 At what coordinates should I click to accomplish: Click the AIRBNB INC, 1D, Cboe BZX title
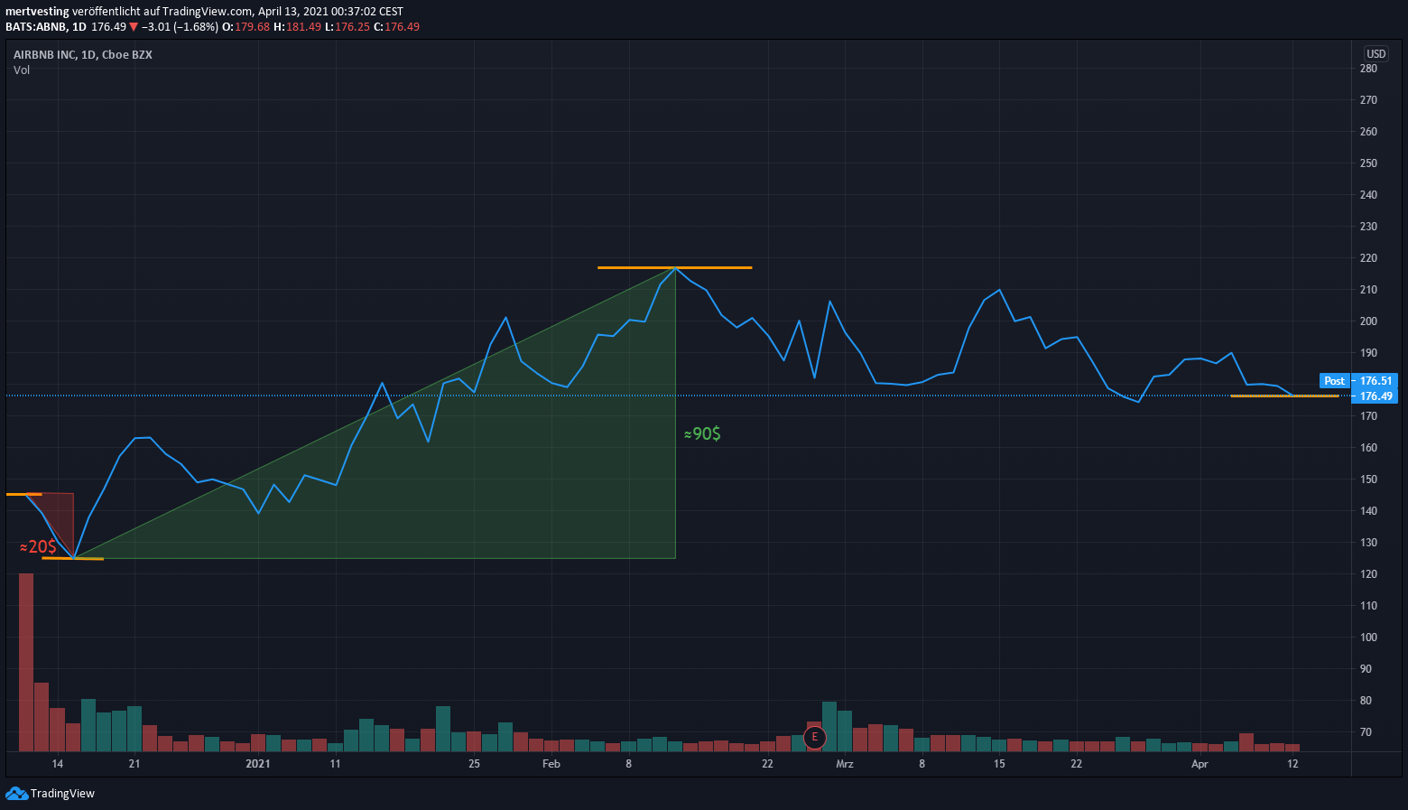coord(83,54)
